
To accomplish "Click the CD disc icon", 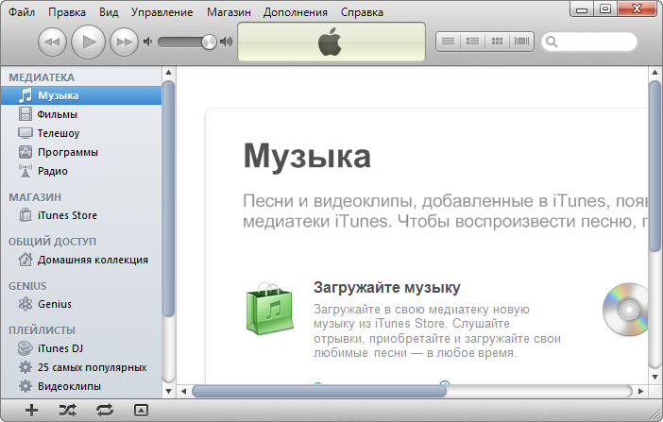I will 626,310.
